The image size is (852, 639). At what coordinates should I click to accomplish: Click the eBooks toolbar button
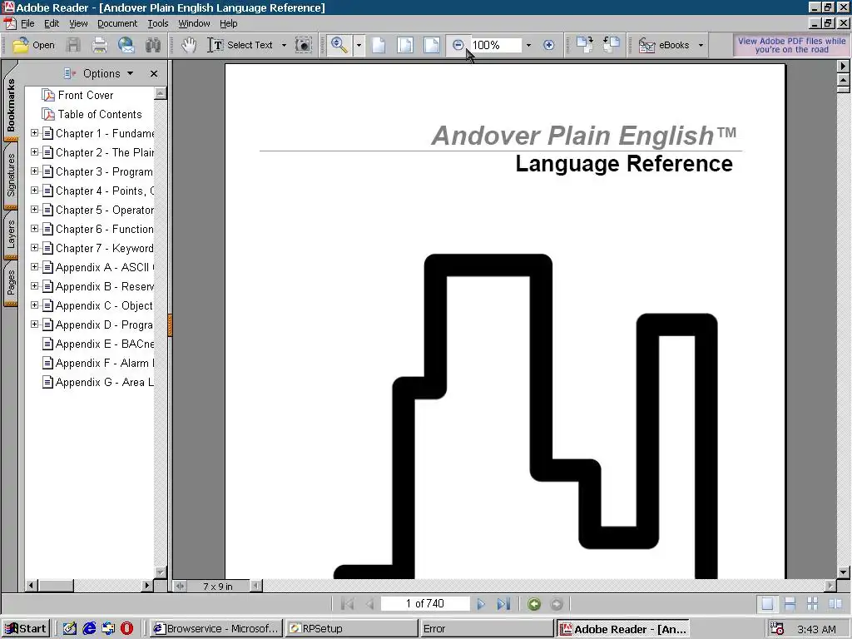coord(663,45)
